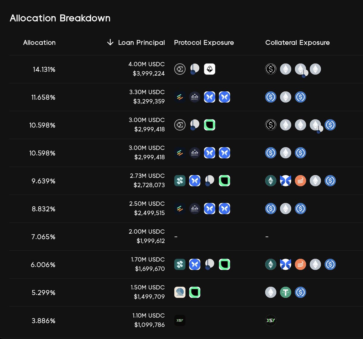Click the pie chart protocol icon in 5.299% row
The image size is (363, 339).
[x=180, y=292]
